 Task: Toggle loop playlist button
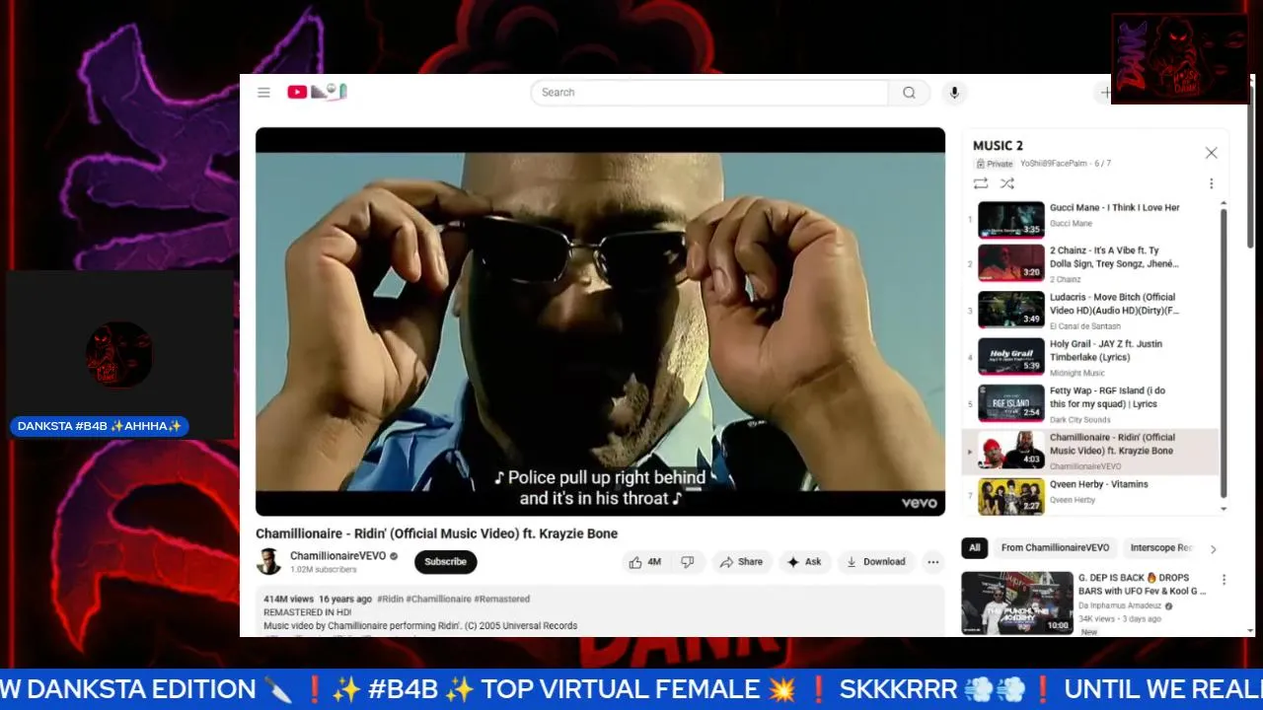[x=980, y=183]
